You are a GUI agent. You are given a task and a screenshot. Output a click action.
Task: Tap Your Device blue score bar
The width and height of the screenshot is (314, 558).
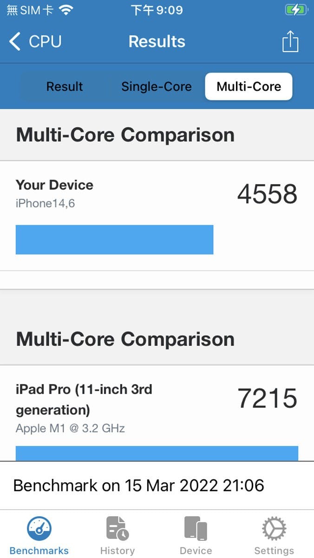114,239
